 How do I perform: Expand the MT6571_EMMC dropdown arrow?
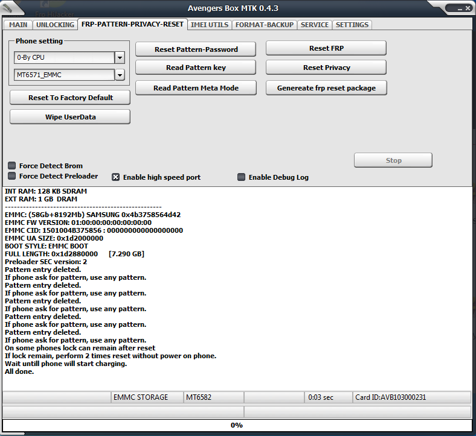point(120,75)
